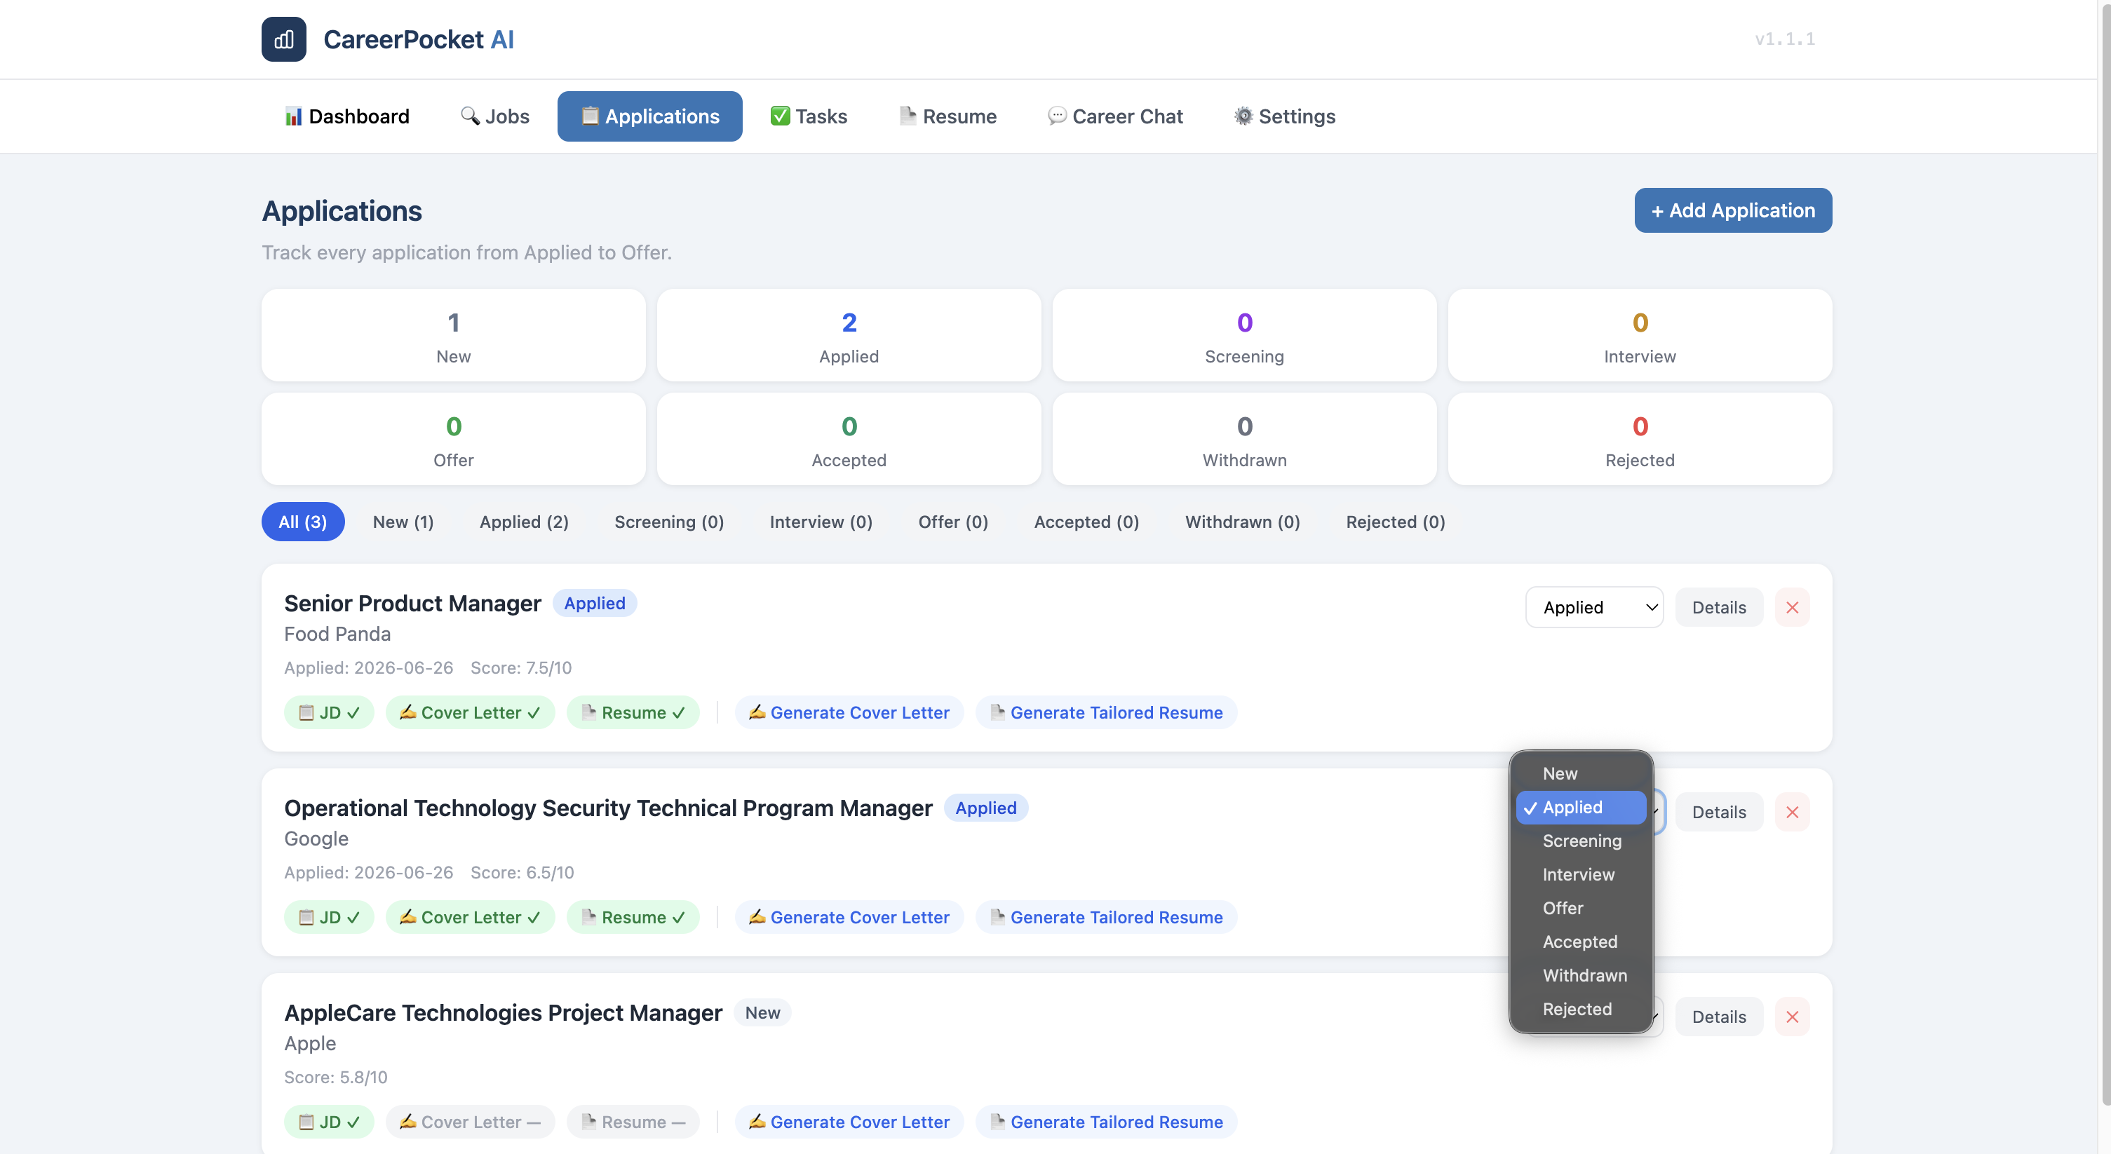Open Details for Senior Product Manager
The width and height of the screenshot is (2111, 1154).
[x=1718, y=608]
